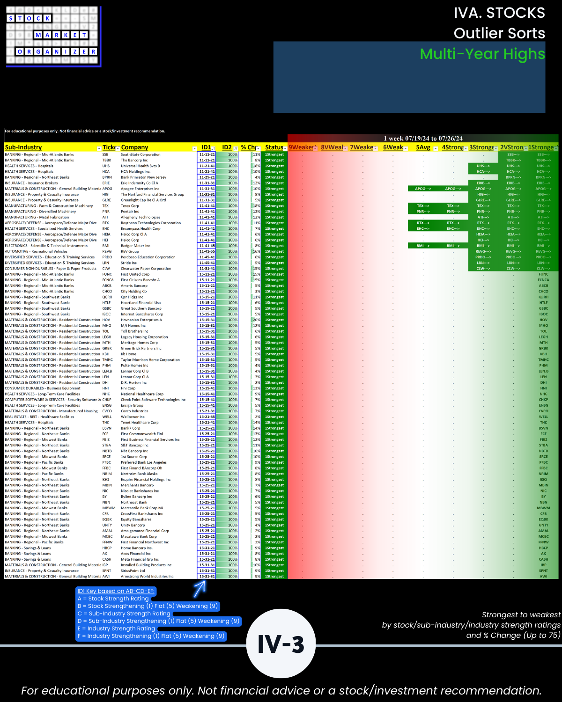Open the 1Strongest column filter arrow

pos(556,148)
